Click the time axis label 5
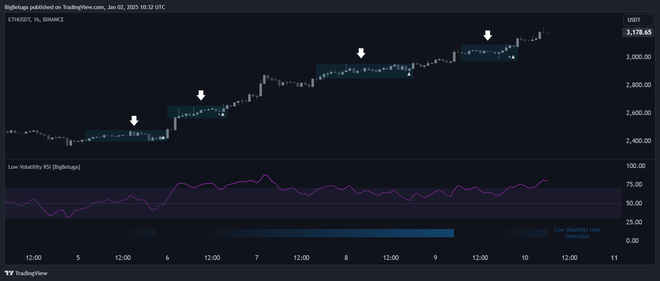Screen dimensions: 660x281 tap(78, 258)
